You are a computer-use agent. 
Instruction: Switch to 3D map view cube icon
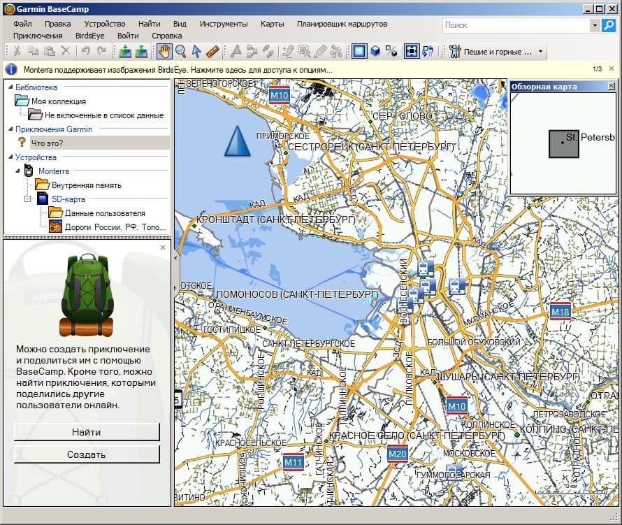[x=375, y=51]
